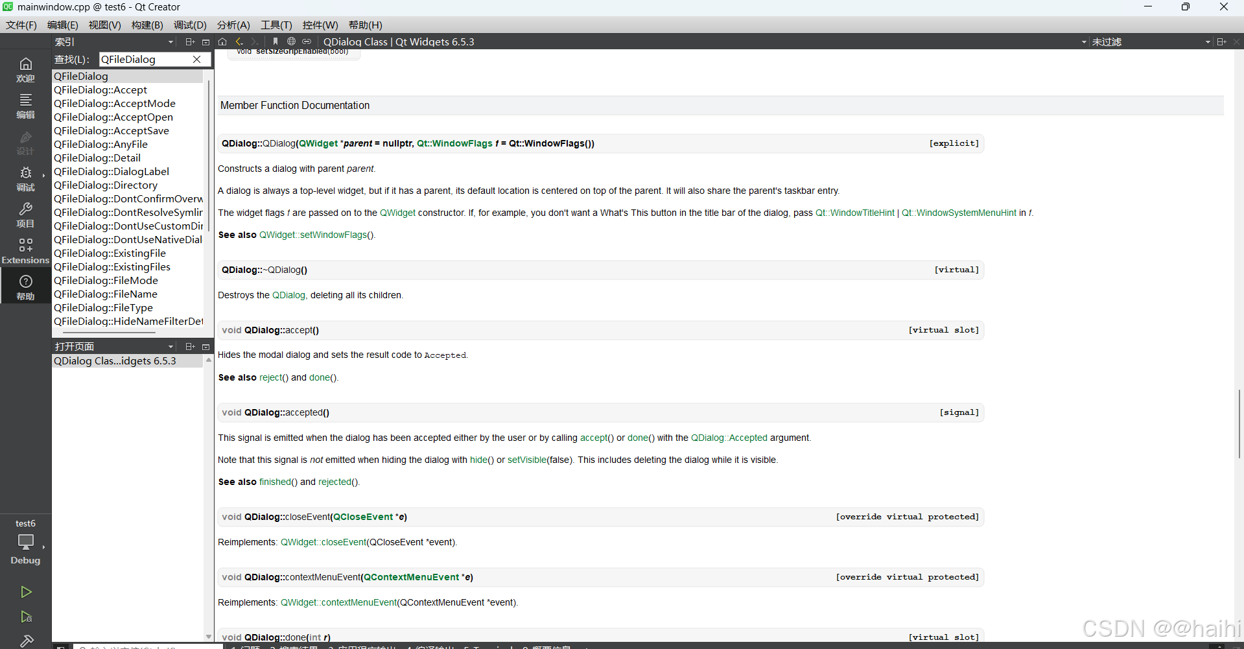Navigate back in help viewer
Screen dimensions: 1244x649
pos(239,41)
